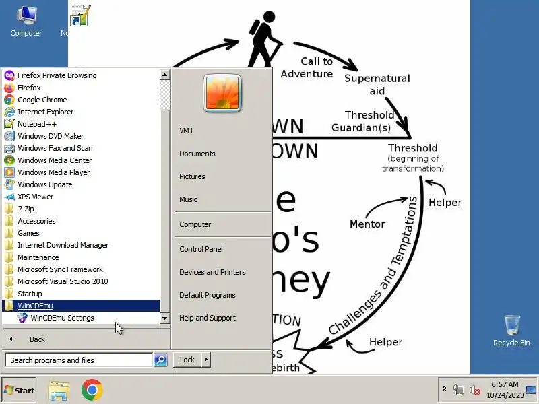Expand the Startup folder
This screenshot has height=404, width=539.
pyautogui.click(x=81, y=294)
